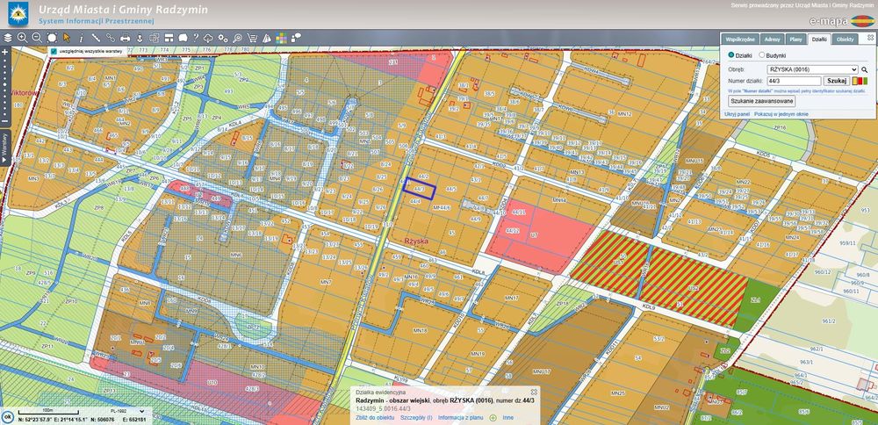Click the speech bubble comment icon
Viewport: 878px width, 425px height.
click(182, 38)
